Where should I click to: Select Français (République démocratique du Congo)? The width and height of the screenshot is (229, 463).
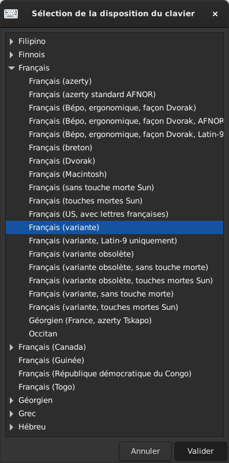tap(114, 373)
